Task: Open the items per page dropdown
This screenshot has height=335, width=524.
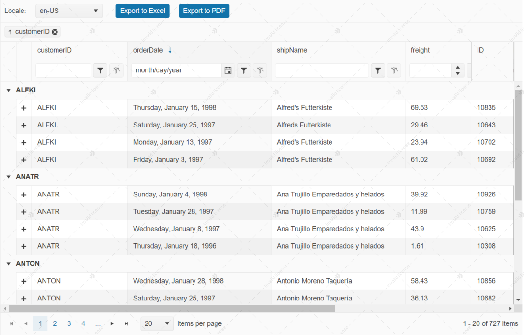Action: [157, 323]
